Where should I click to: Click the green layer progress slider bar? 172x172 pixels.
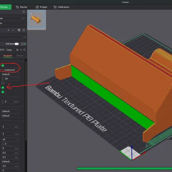point(124,169)
